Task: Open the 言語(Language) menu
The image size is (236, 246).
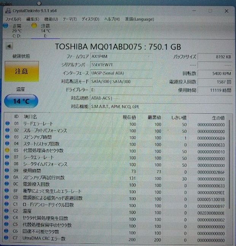Action: pyautogui.click(x=139, y=19)
